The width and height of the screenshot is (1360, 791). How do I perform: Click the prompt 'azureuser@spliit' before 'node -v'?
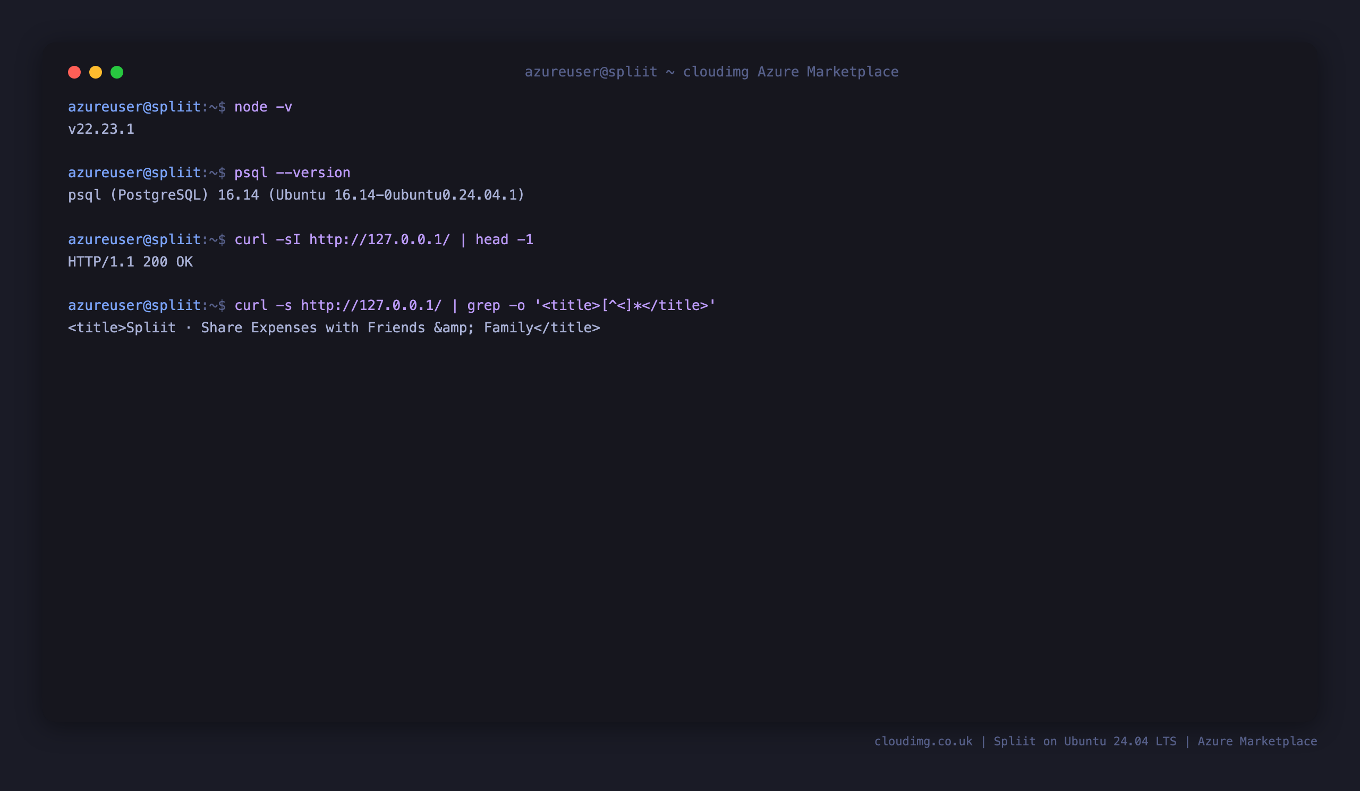[134, 107]
